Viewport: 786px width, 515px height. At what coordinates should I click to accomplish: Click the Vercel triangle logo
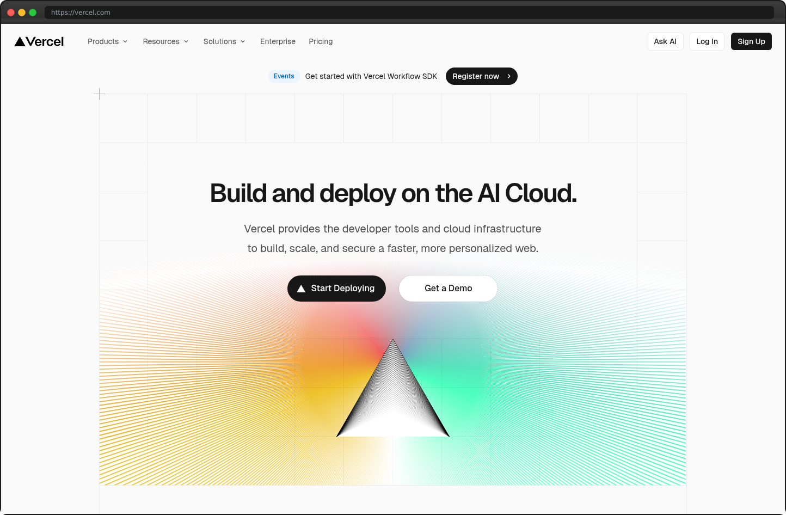coord(20,41)
